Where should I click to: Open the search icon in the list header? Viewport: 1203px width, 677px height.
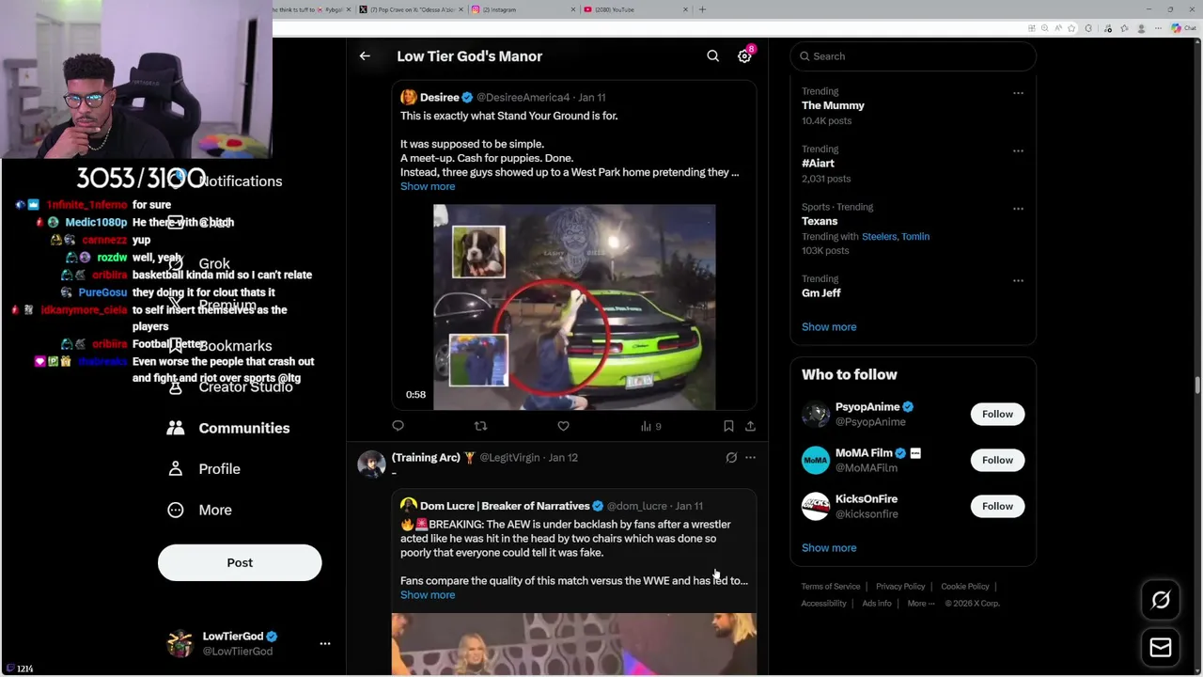click(713, 56)
